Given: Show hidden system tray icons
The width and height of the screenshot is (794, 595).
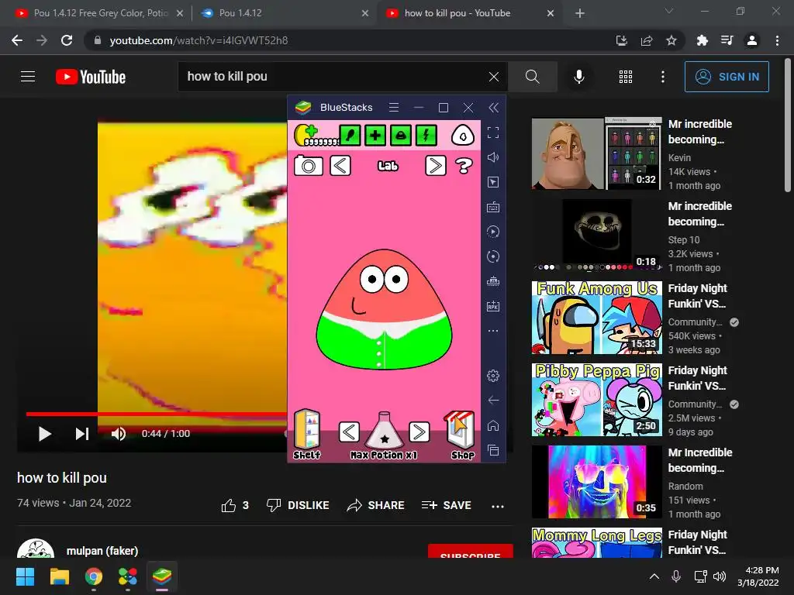Looking at the screenshot, I should click(x=654, y=576).
